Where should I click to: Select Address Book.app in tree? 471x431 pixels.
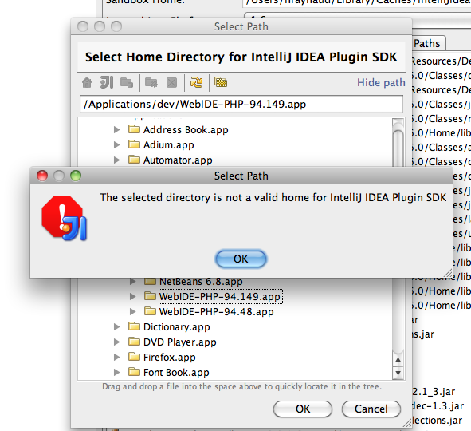click(x=186, y=129)
